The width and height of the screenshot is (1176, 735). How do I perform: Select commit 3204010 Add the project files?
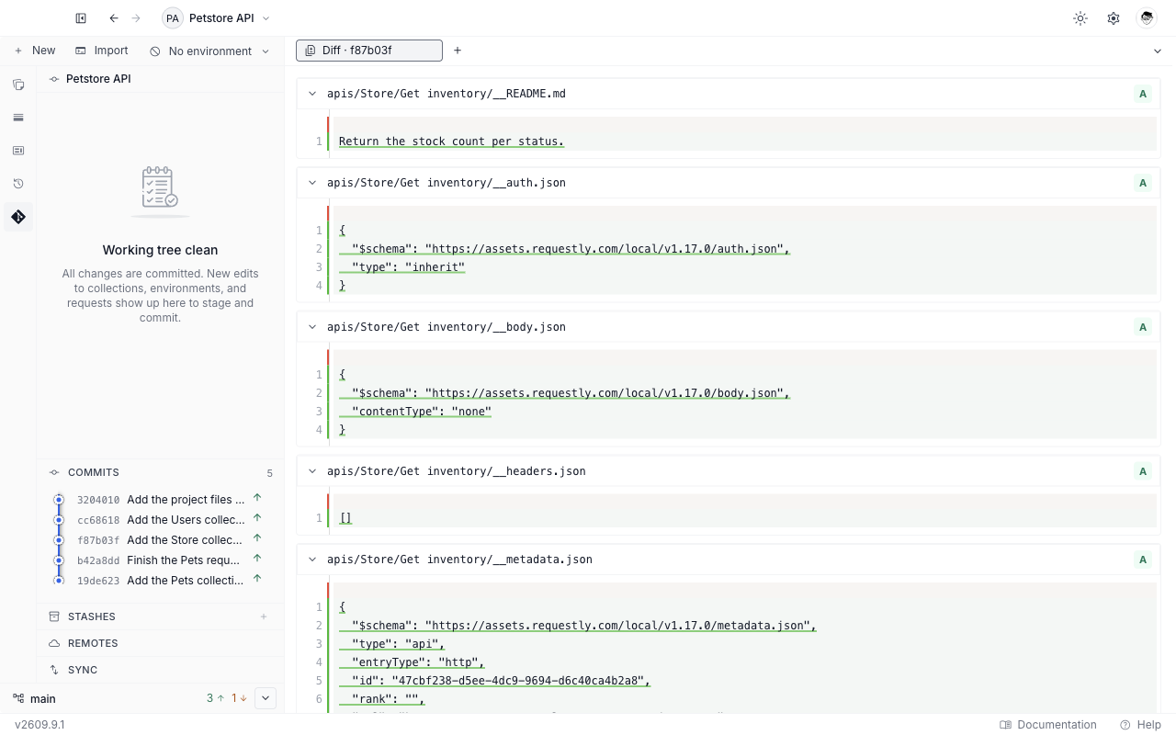click(161, 500)
